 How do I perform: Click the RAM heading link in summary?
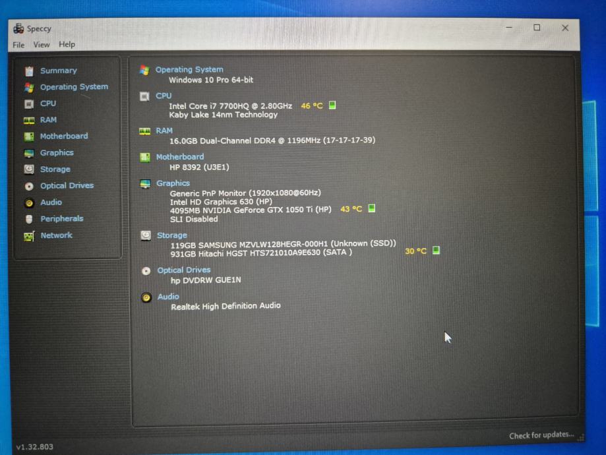click(164, 131)
